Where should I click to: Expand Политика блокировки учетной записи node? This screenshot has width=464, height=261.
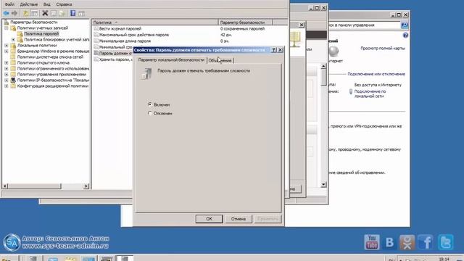(x=13, y=39)
